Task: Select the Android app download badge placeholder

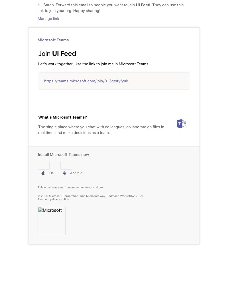Action: click(x=66, y=165)
